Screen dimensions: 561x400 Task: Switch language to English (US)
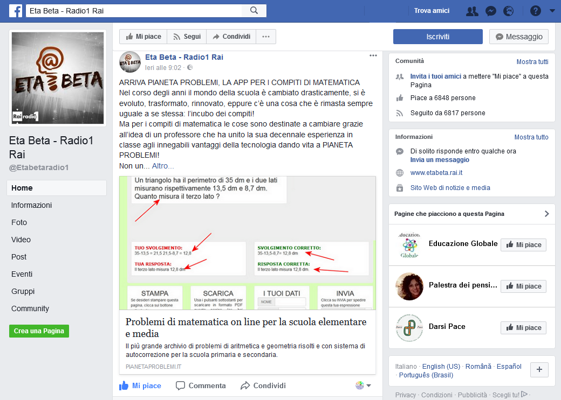pyautogui.click(x=441, y=367)
